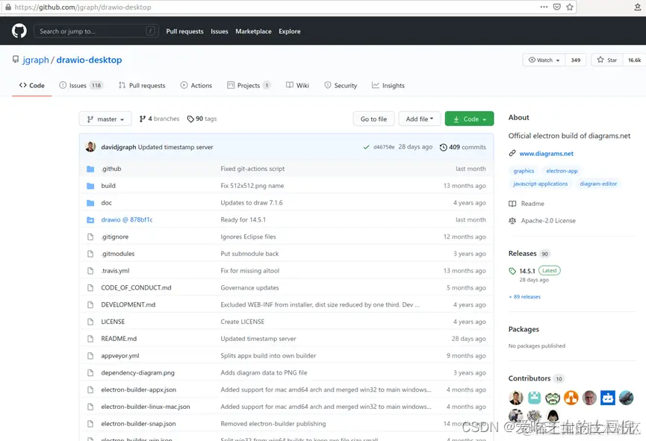Click the Go to file button
The height and width of the screenshot is (441, 646).
pyautogui.click(x=373, y=119)
